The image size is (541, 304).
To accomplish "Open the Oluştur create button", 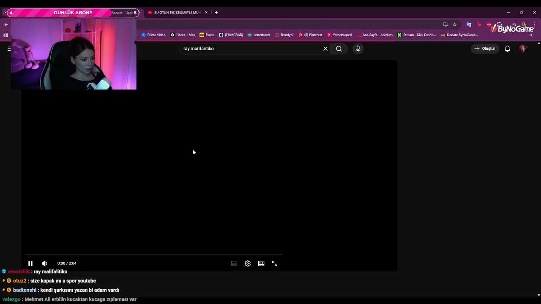I will point(485,49).
